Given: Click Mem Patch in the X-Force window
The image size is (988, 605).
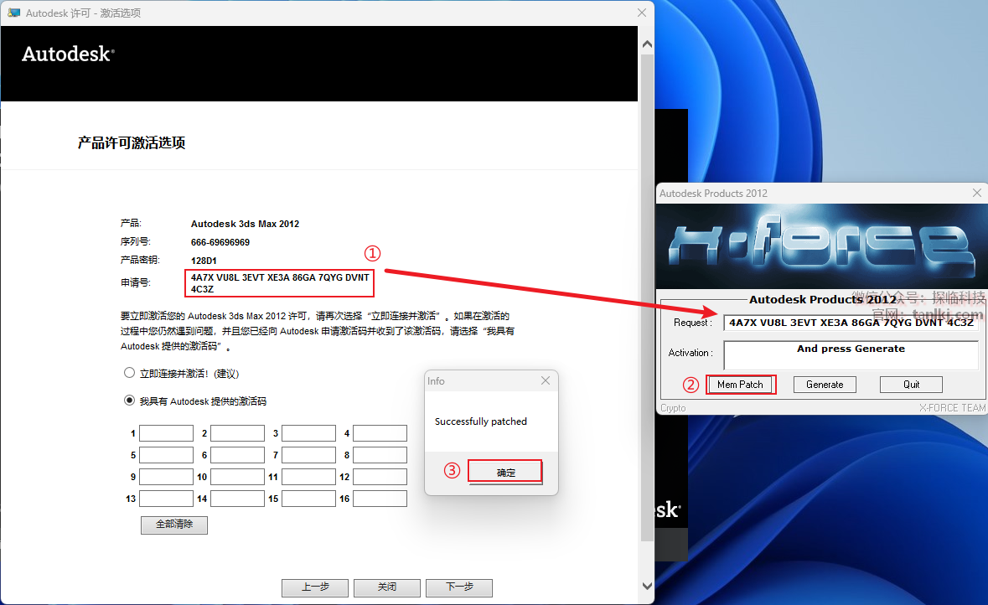Looking at the screenshot, I should point(740,385).
